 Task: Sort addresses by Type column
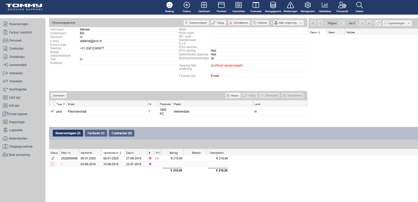pos(61,104)
